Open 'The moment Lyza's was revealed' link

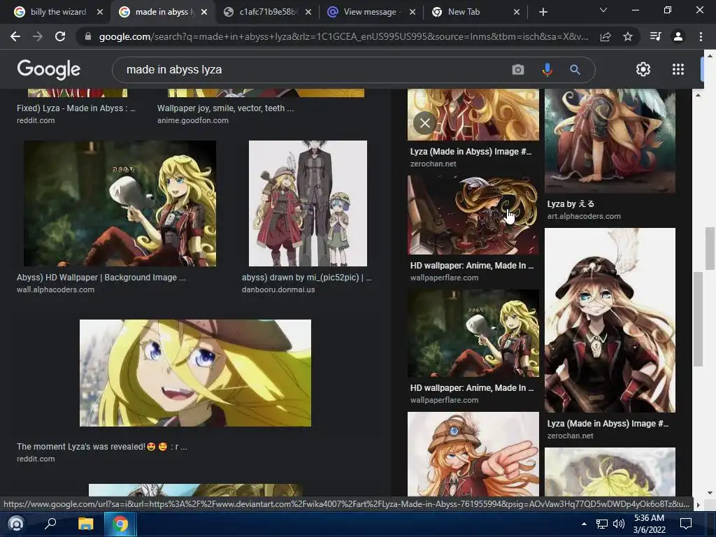(x=102, y=447)
